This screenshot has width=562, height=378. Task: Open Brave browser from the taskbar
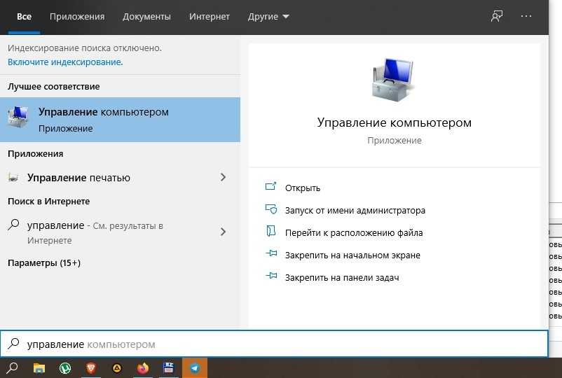91,368
